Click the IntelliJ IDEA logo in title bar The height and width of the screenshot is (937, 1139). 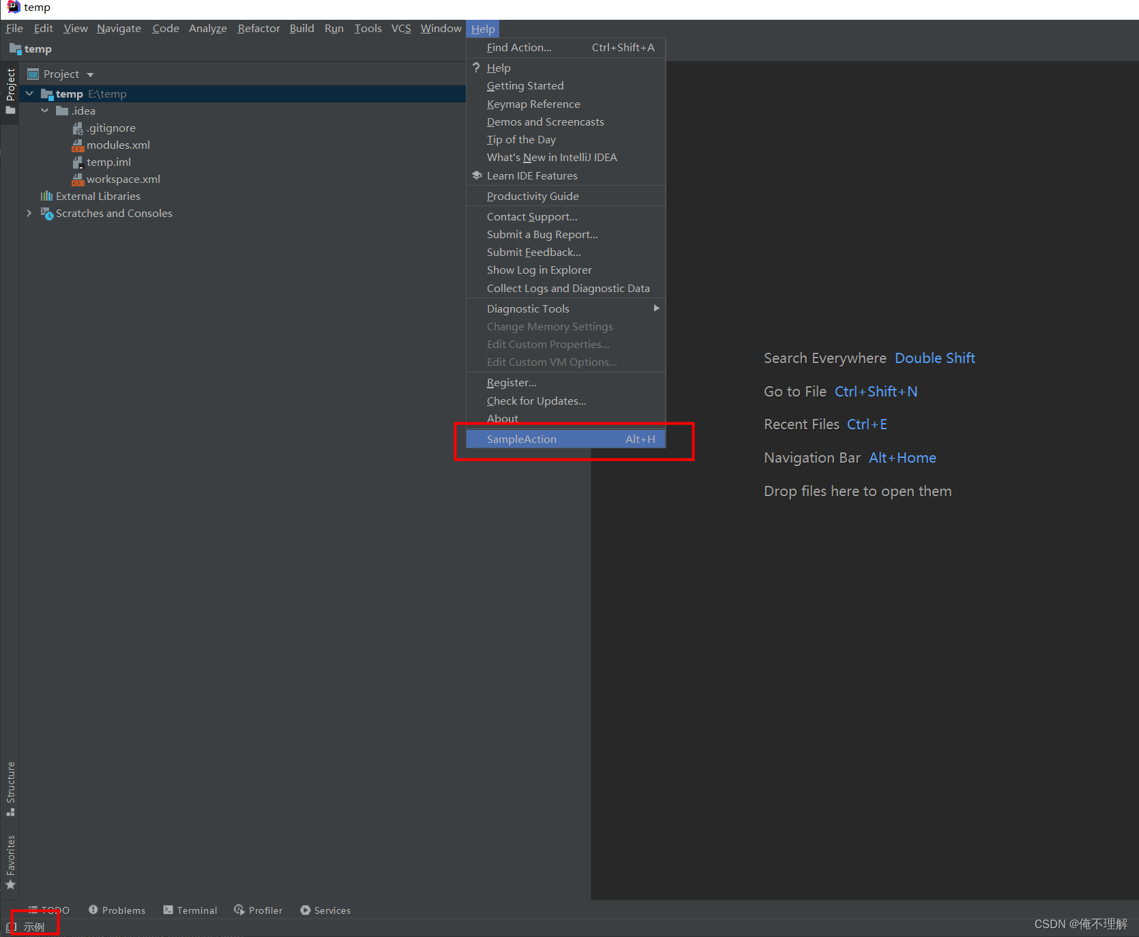click(13, 7)
